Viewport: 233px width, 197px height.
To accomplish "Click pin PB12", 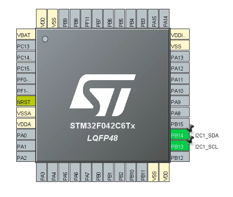I will point(180,157).
